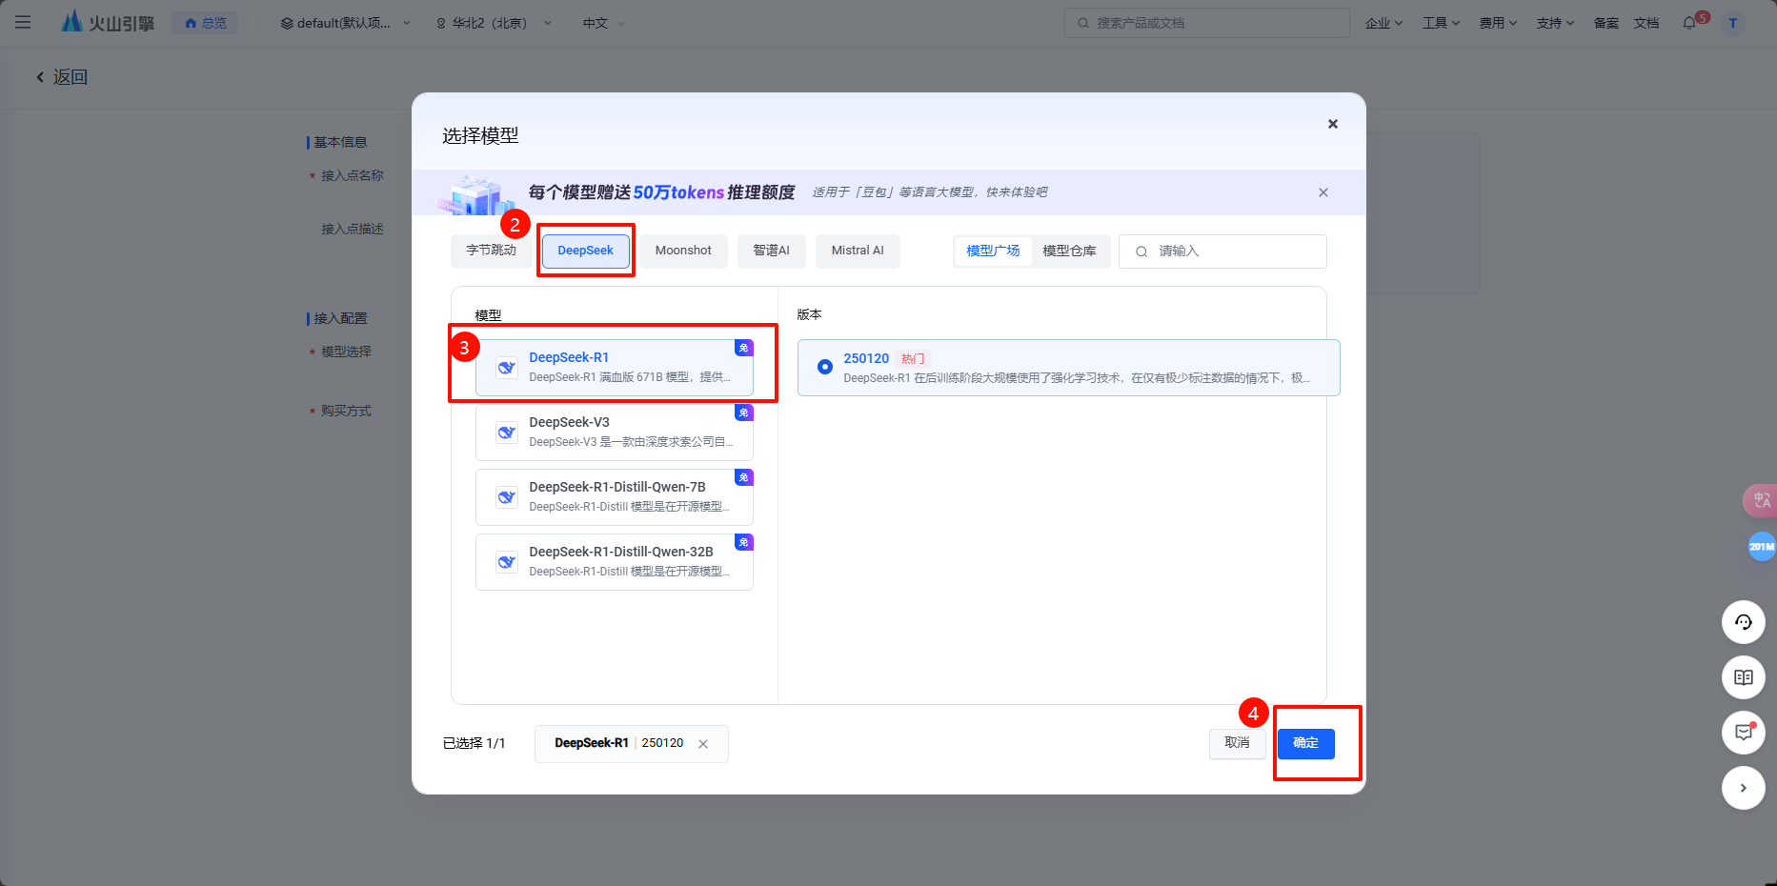Expand the 企业 menu
The height and width of the screenshot is (886, 1777).
(1383, 23)
